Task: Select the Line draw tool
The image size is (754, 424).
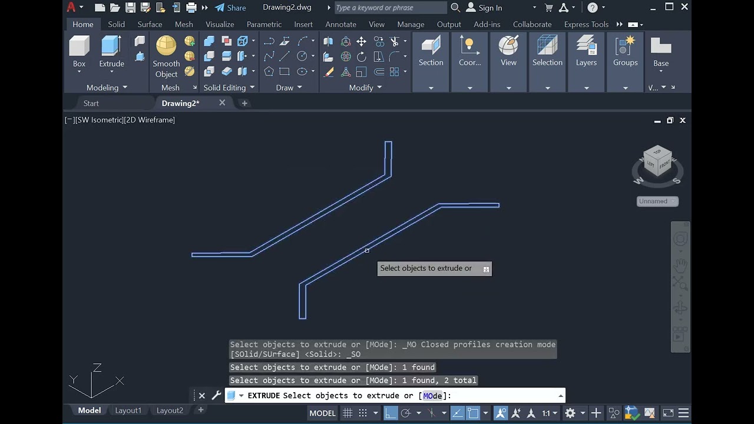Action: [285, 57]
